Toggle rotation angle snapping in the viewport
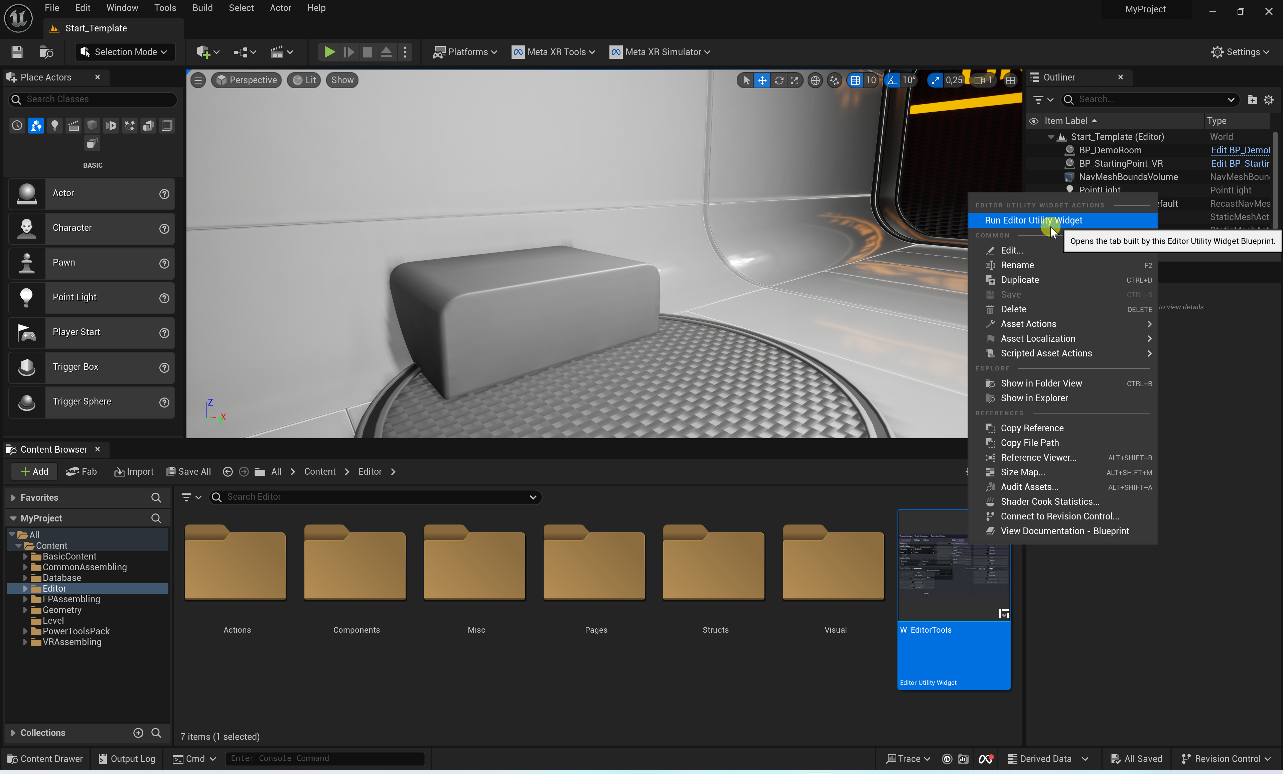1283x774 pixels. pyautogui.click(x=892, y=80)
